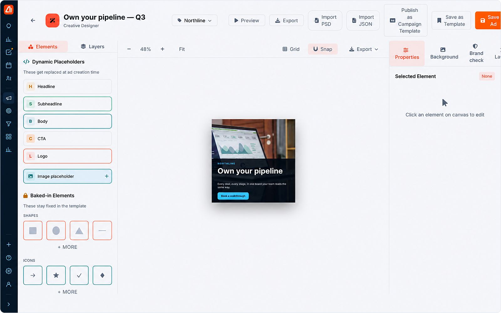Open the calendar icon in the left sidebar
Screen dimensions: 501x313
click(x=9, y=65)
